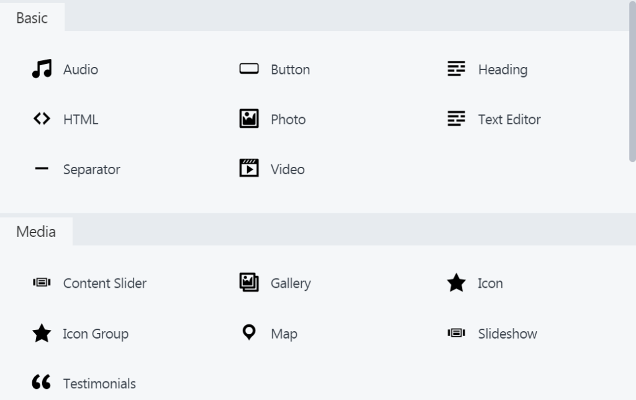Select the Gallery module icon
636x400 pixels.
click(248, 282)
